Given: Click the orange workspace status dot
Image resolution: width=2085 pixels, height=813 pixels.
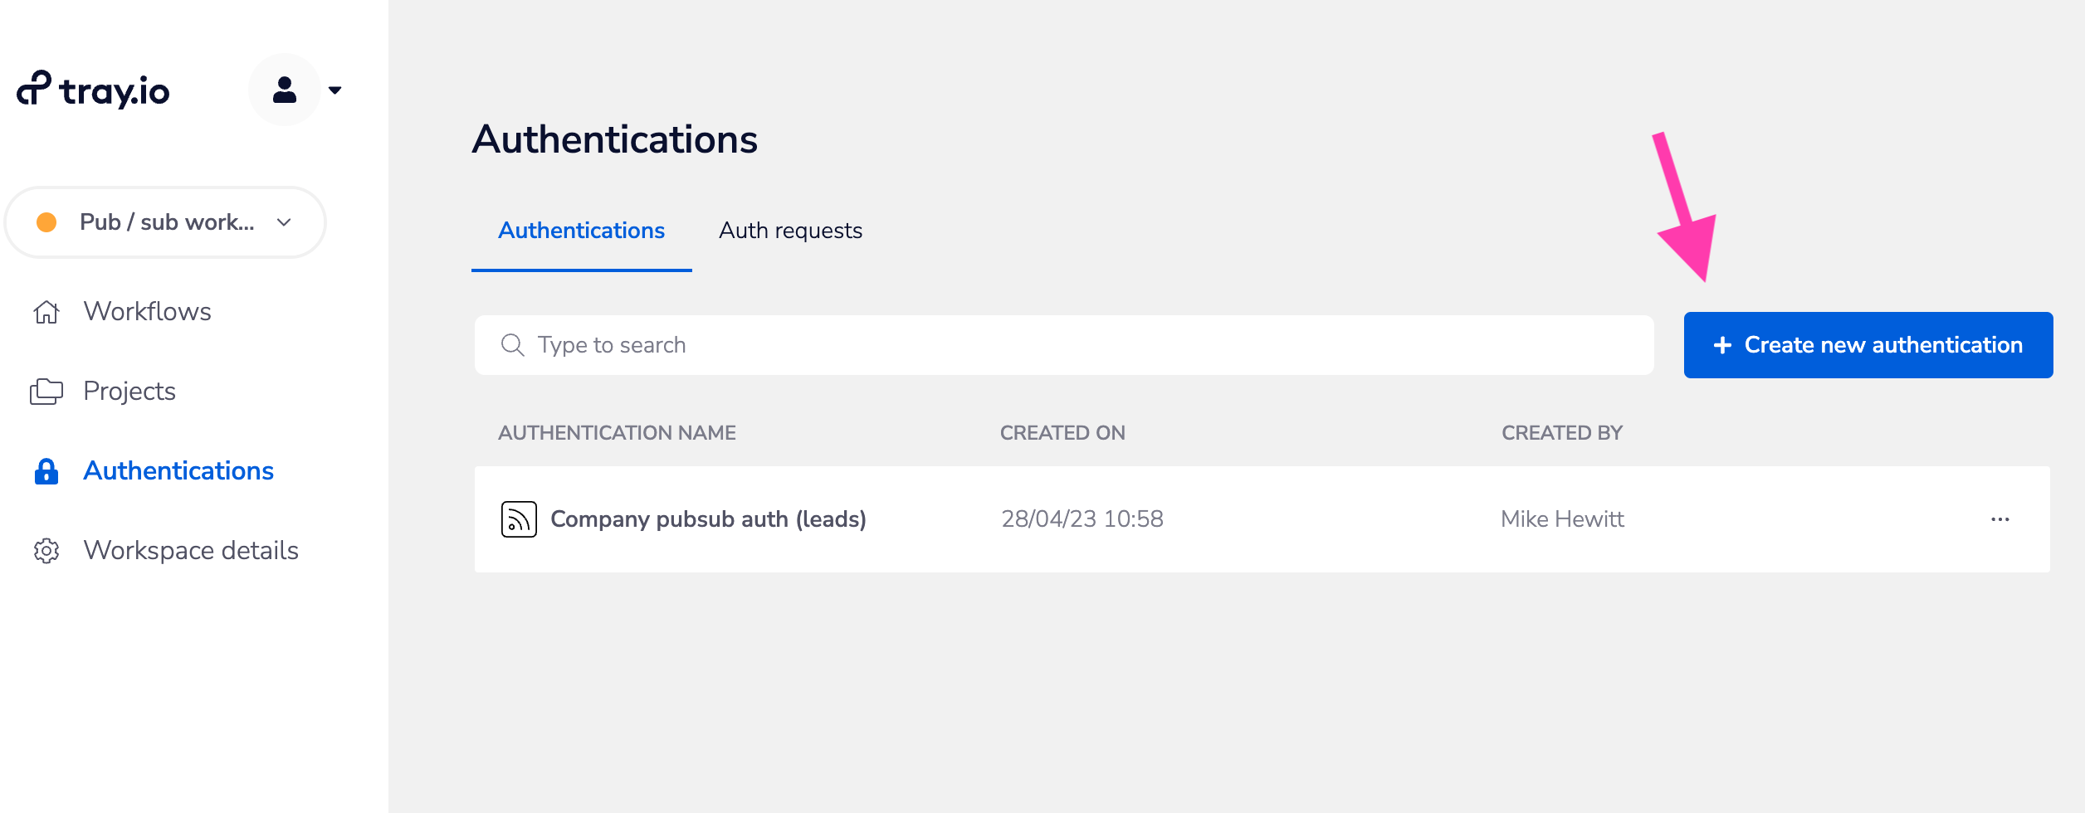Looking at the screenshot, I should pyautogui.click(x=47, y=222).
